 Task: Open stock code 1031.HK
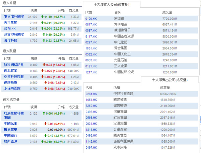click(x=91, y=48)
